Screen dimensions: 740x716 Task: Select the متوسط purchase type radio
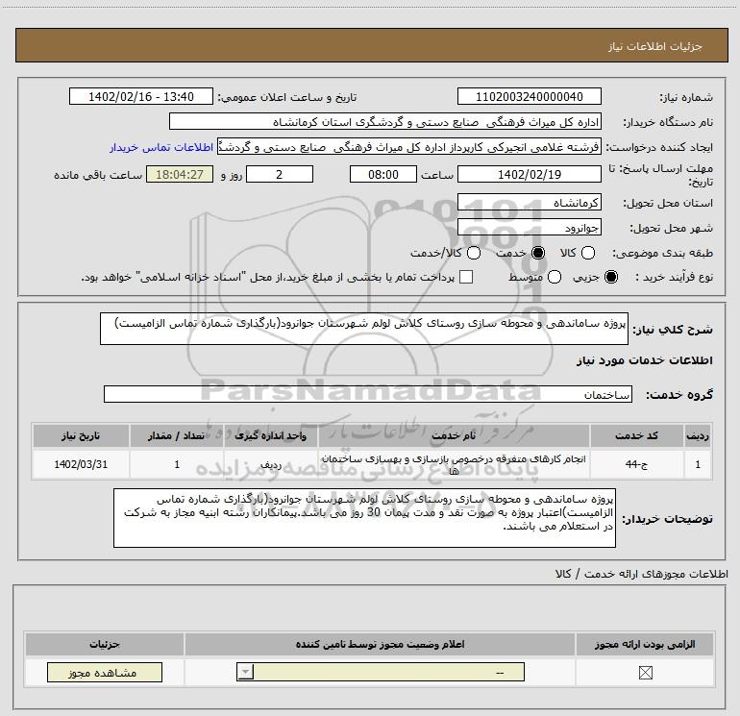[555, 277]
